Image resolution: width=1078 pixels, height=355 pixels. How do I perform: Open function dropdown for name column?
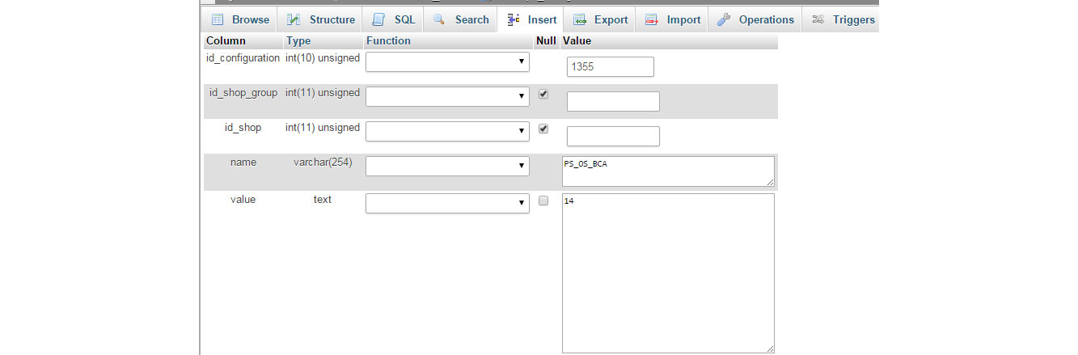click(x=447, y=166)
